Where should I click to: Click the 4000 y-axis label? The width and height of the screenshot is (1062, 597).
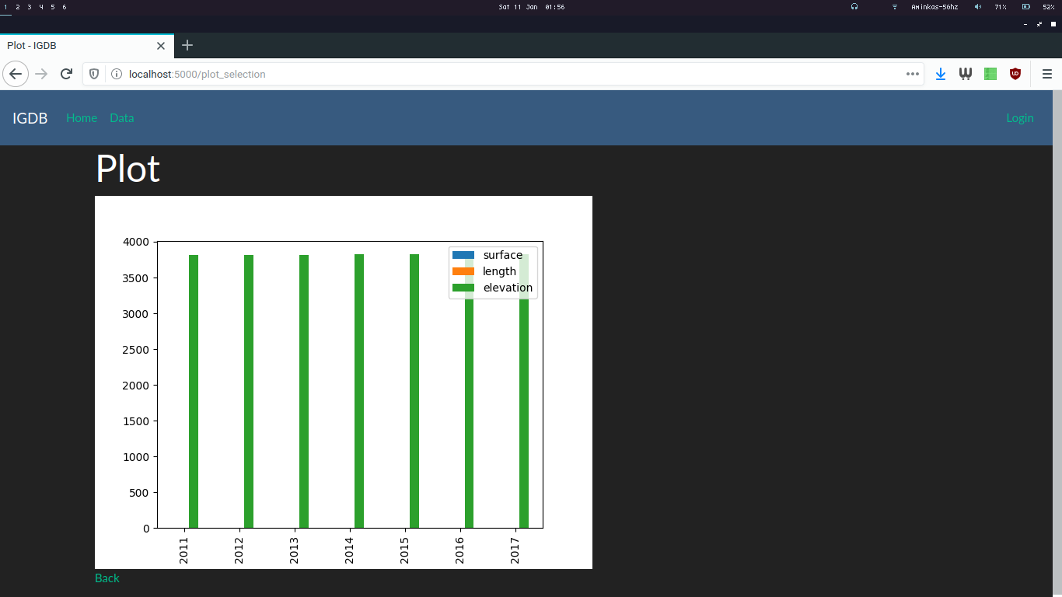(x=136, y=242)
